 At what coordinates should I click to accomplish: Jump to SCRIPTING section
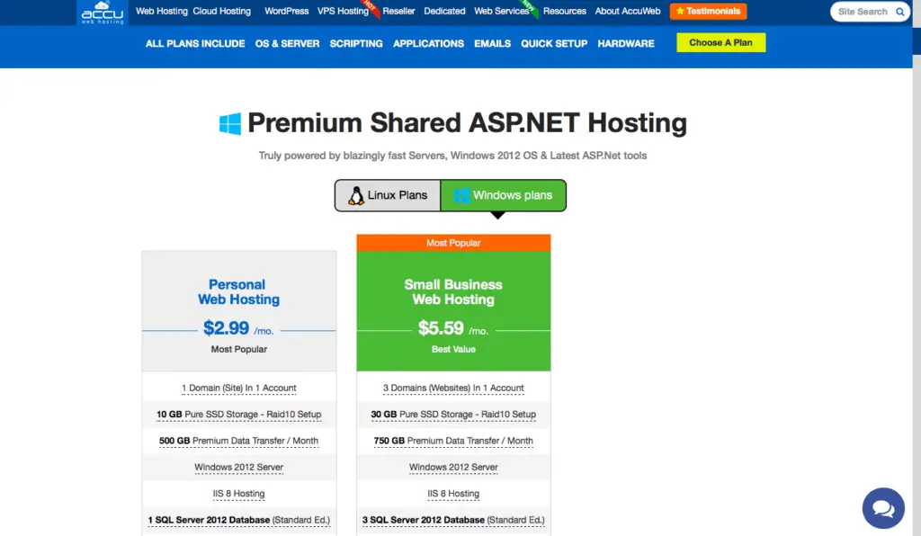[356, 43]
